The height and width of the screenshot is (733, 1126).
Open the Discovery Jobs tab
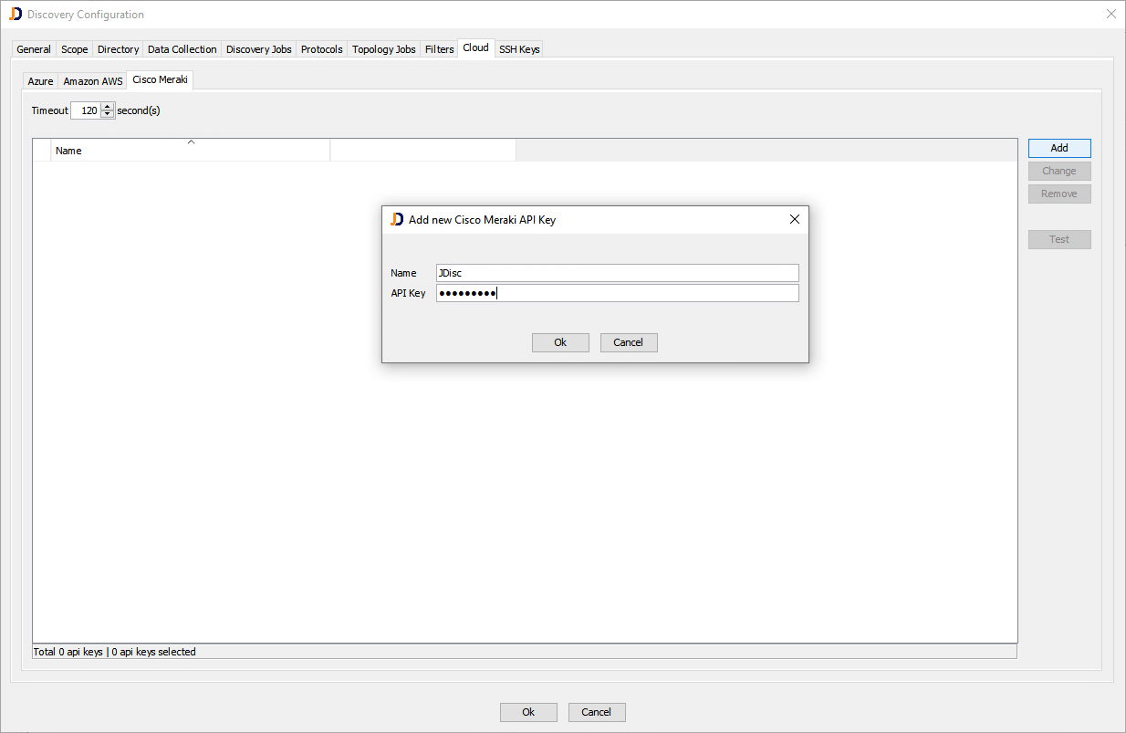point(258,48)
